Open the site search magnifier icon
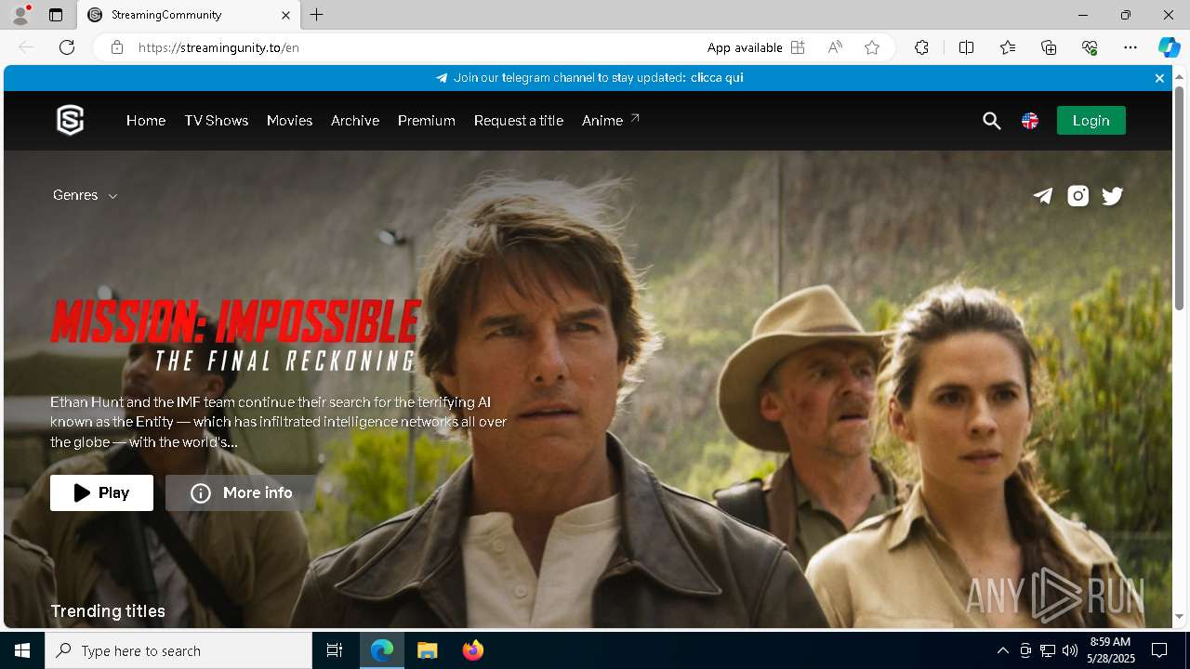1190x669 pixels. [x=992, y=121]
